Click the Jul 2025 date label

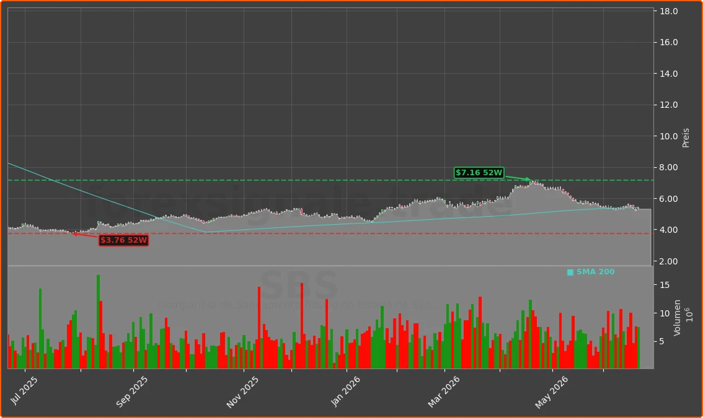24,391
